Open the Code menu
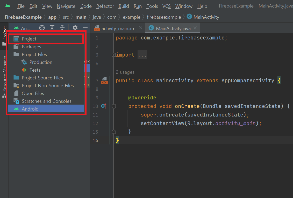 click(x=86, y=6)
